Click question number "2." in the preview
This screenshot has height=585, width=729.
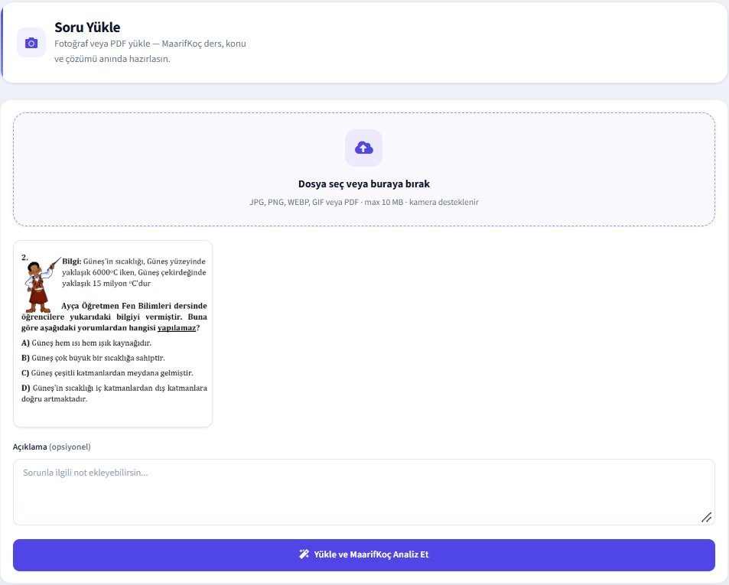(x=24, y=257)
